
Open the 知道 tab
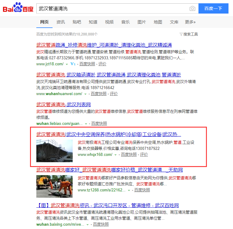[93, 22]
